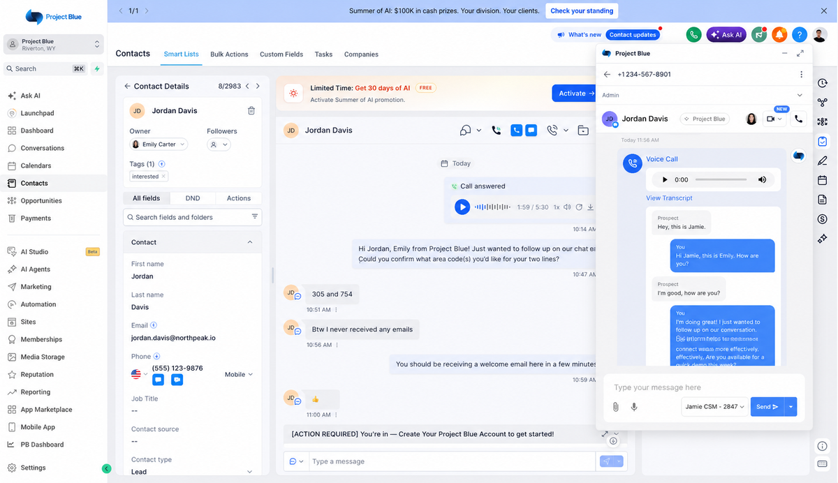
Task: Click the paperclip attachment icon
Action: (615, 407)
